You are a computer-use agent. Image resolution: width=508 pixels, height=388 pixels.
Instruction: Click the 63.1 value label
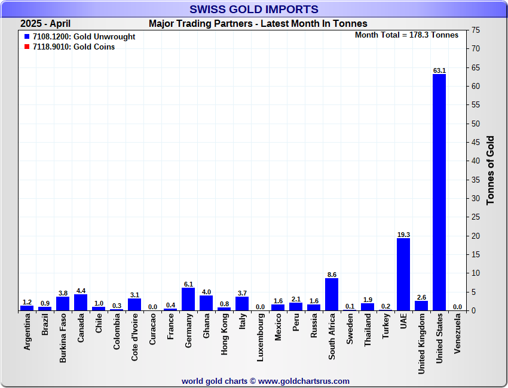point(439,70)
